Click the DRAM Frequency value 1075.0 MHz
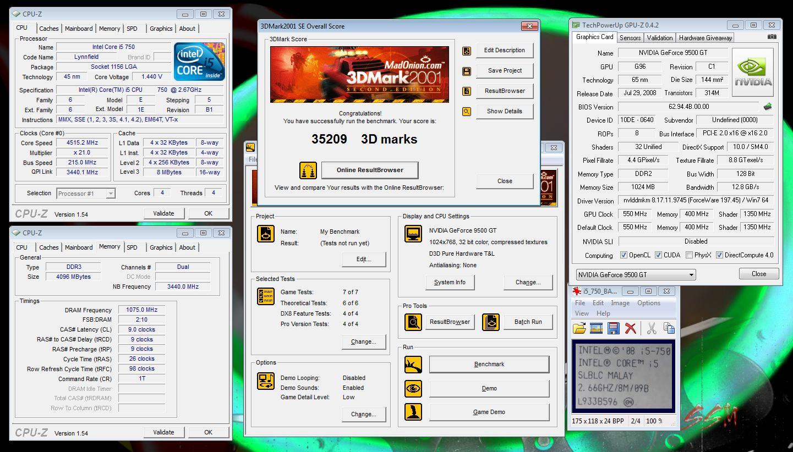Image resolution: width=793 pixels, height=452 pixels. click(x=141, y=310)
